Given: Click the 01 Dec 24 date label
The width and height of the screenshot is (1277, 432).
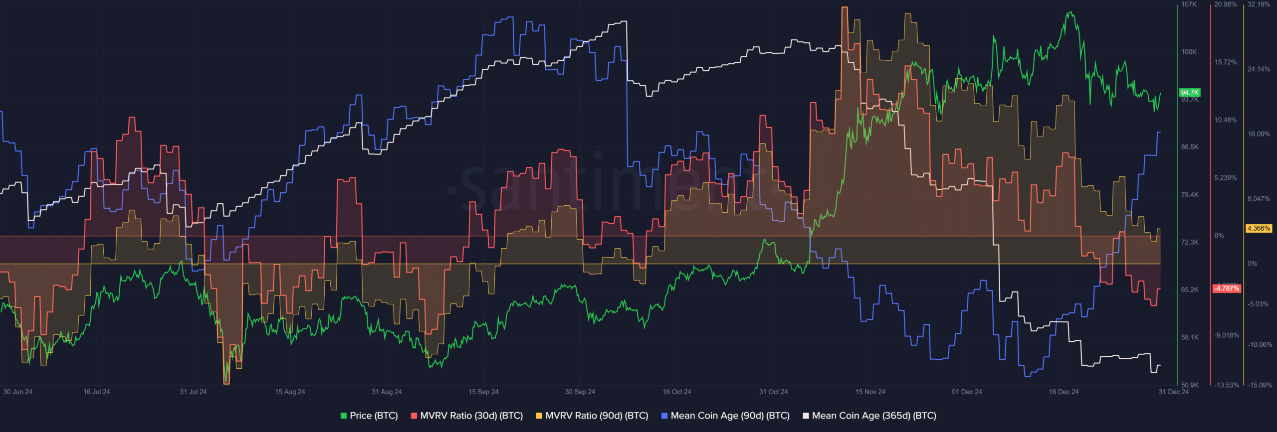Looking at the screenshot, I should pyautogui.click(x=967, y=392).
